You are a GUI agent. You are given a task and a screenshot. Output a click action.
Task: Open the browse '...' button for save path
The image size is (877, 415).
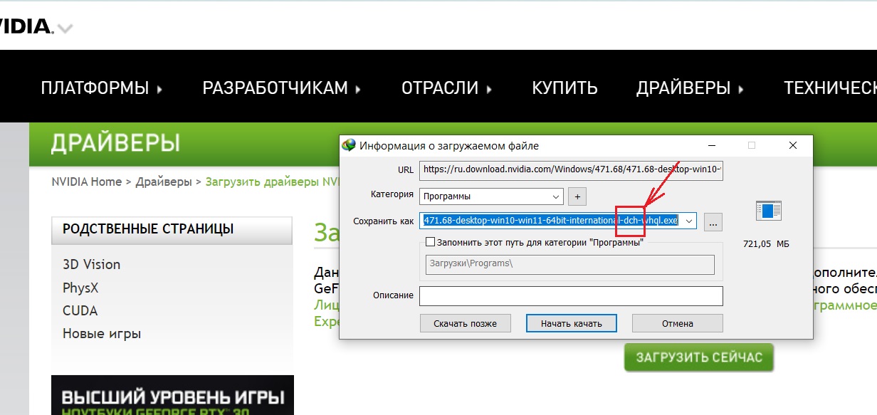click(714, 221)
